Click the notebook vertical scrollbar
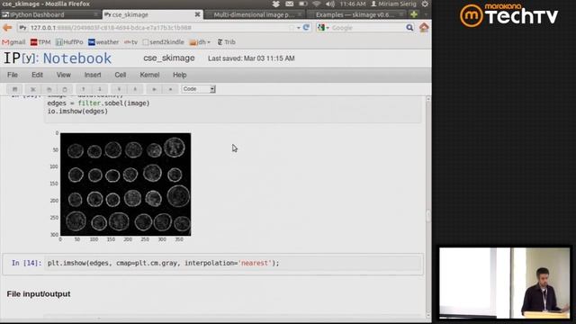Viewport: 576px width, 324px height. point(428,206)
